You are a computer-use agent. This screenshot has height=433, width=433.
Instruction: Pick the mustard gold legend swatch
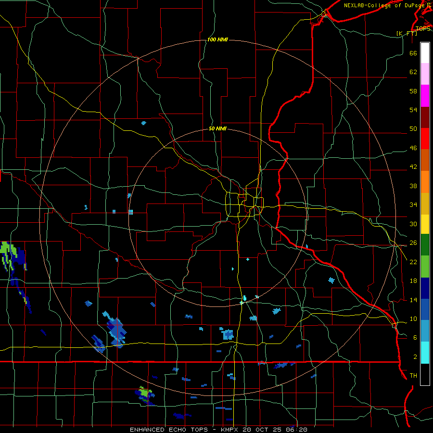coord(425,204)
